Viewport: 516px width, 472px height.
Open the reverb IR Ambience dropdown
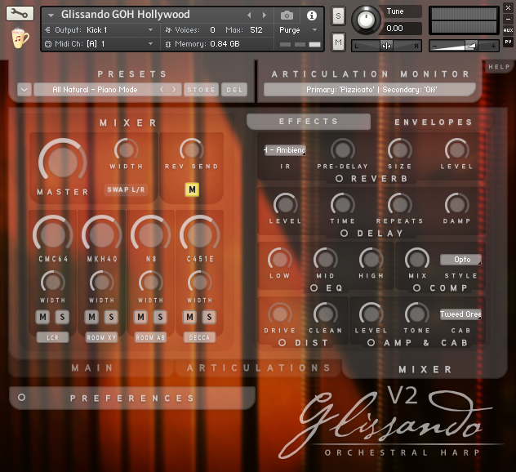pyautogui.click(x=285, y=150)
